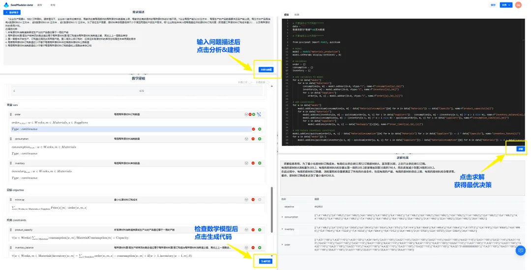
Task: Switch to the 模型 code tab
Action: tap(286, 15)
